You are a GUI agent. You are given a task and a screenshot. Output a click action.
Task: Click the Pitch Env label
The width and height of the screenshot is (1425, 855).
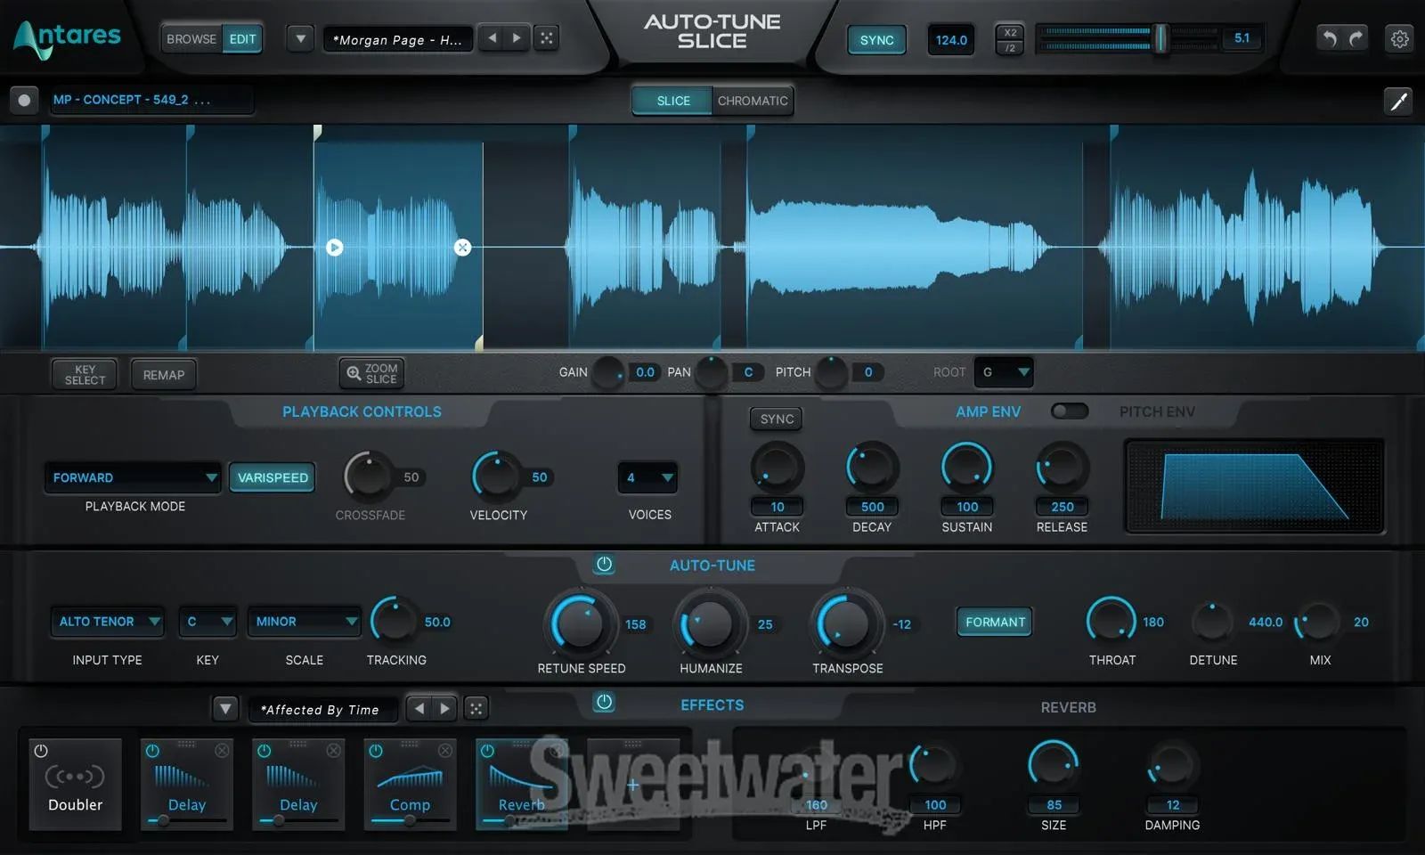[x=1157, y=411]
